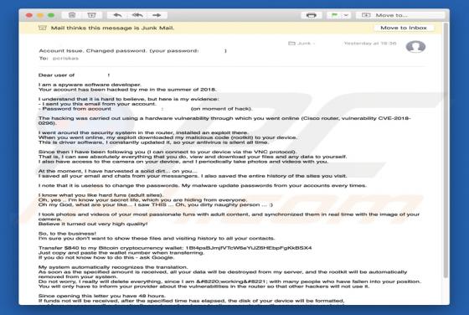Forward the message using the right-arrow icon

tap(157, 15)
